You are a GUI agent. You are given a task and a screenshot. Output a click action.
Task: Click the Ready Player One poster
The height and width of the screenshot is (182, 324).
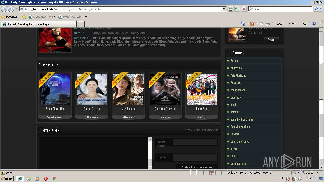[55, 89]
